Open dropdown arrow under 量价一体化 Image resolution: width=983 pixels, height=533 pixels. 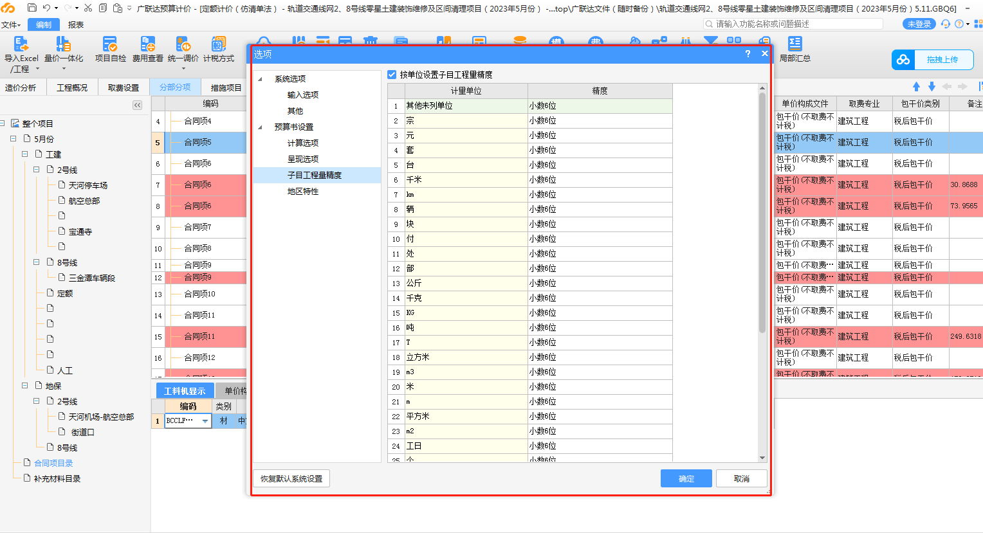(63, 69)
